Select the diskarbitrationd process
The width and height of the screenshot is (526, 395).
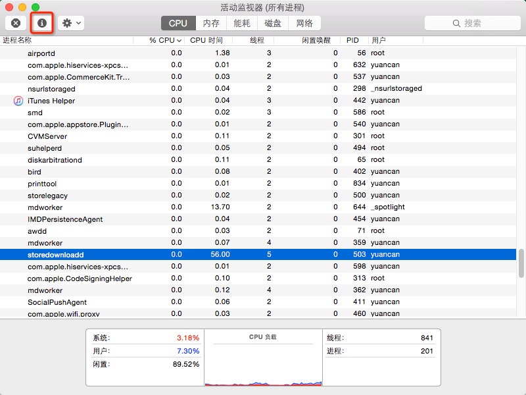258,160
